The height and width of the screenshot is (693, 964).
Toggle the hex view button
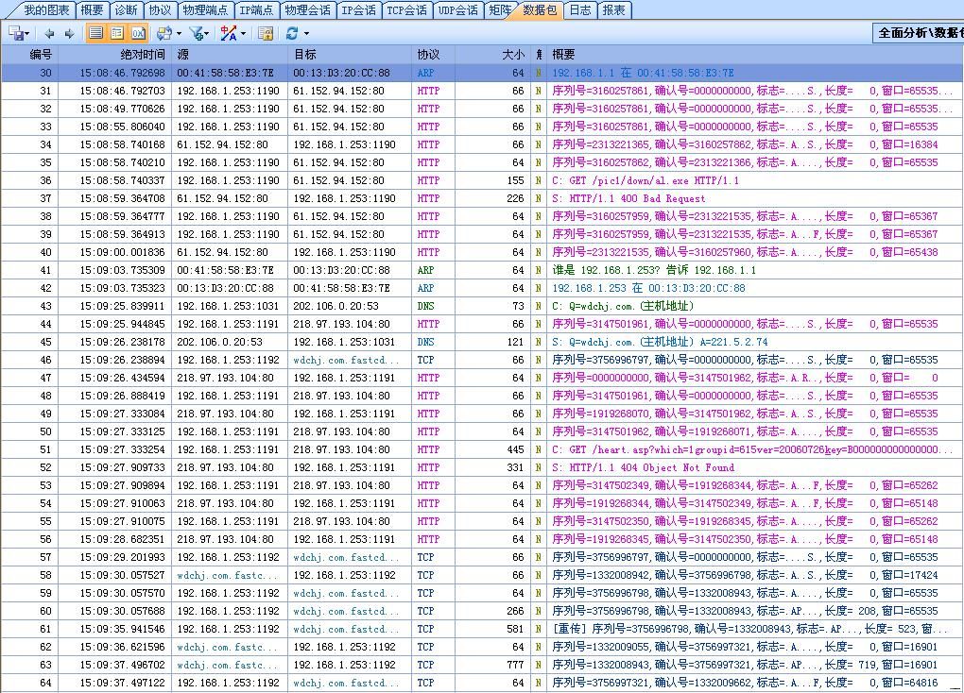click(x=138, y=33)
